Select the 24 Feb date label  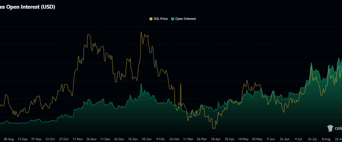pos(174,139)
